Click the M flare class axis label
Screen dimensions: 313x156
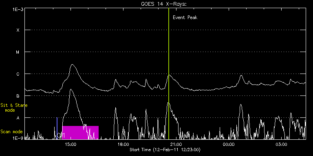(x=18, y=52)
